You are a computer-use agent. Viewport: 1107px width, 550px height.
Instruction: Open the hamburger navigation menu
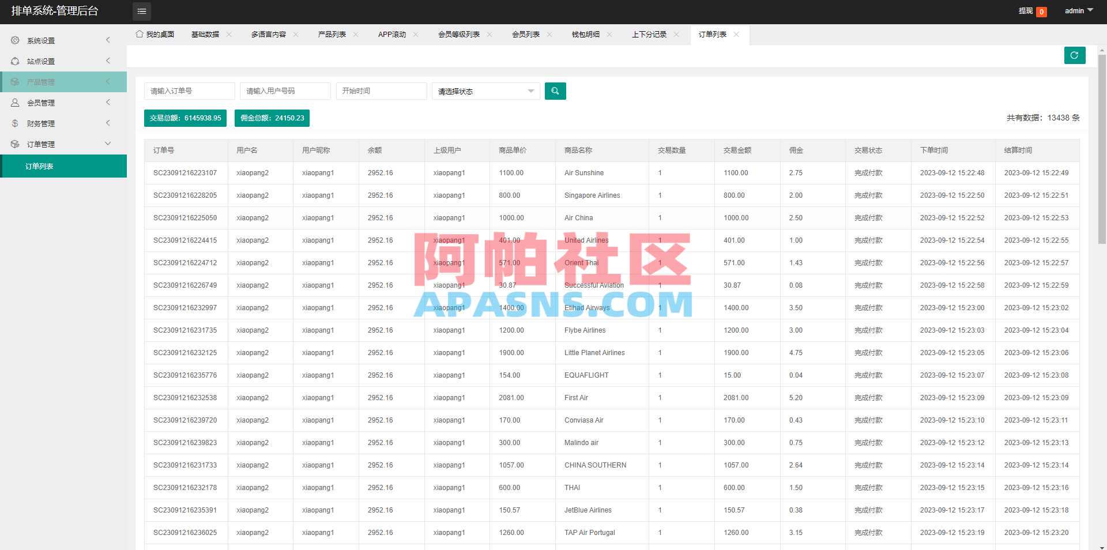coord(141,12)
